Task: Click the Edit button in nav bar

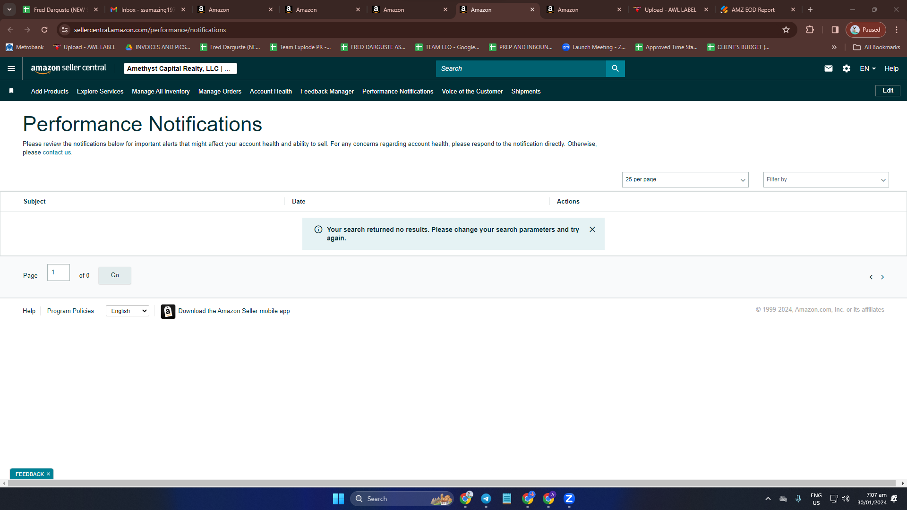Action: [888, 90]
